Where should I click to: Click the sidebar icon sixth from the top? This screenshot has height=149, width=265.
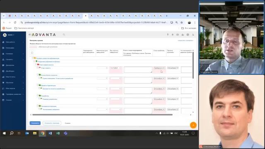click(3, 71)
